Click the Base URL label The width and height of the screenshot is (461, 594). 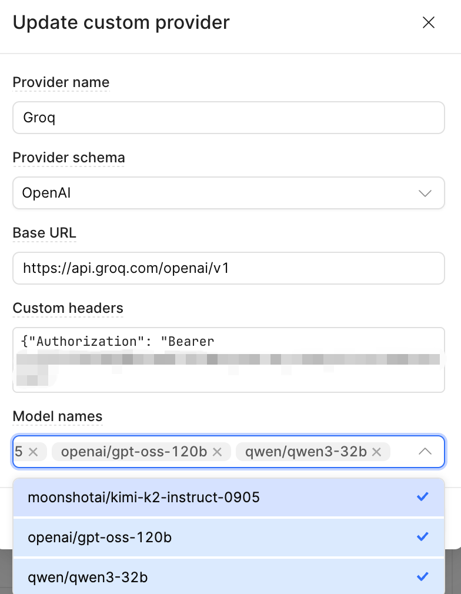45,233
